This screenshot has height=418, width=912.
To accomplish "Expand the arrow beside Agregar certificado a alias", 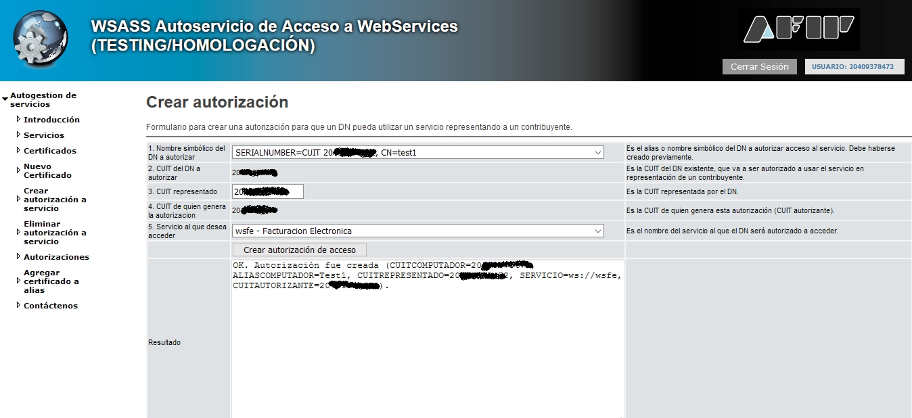I will 18,281.
